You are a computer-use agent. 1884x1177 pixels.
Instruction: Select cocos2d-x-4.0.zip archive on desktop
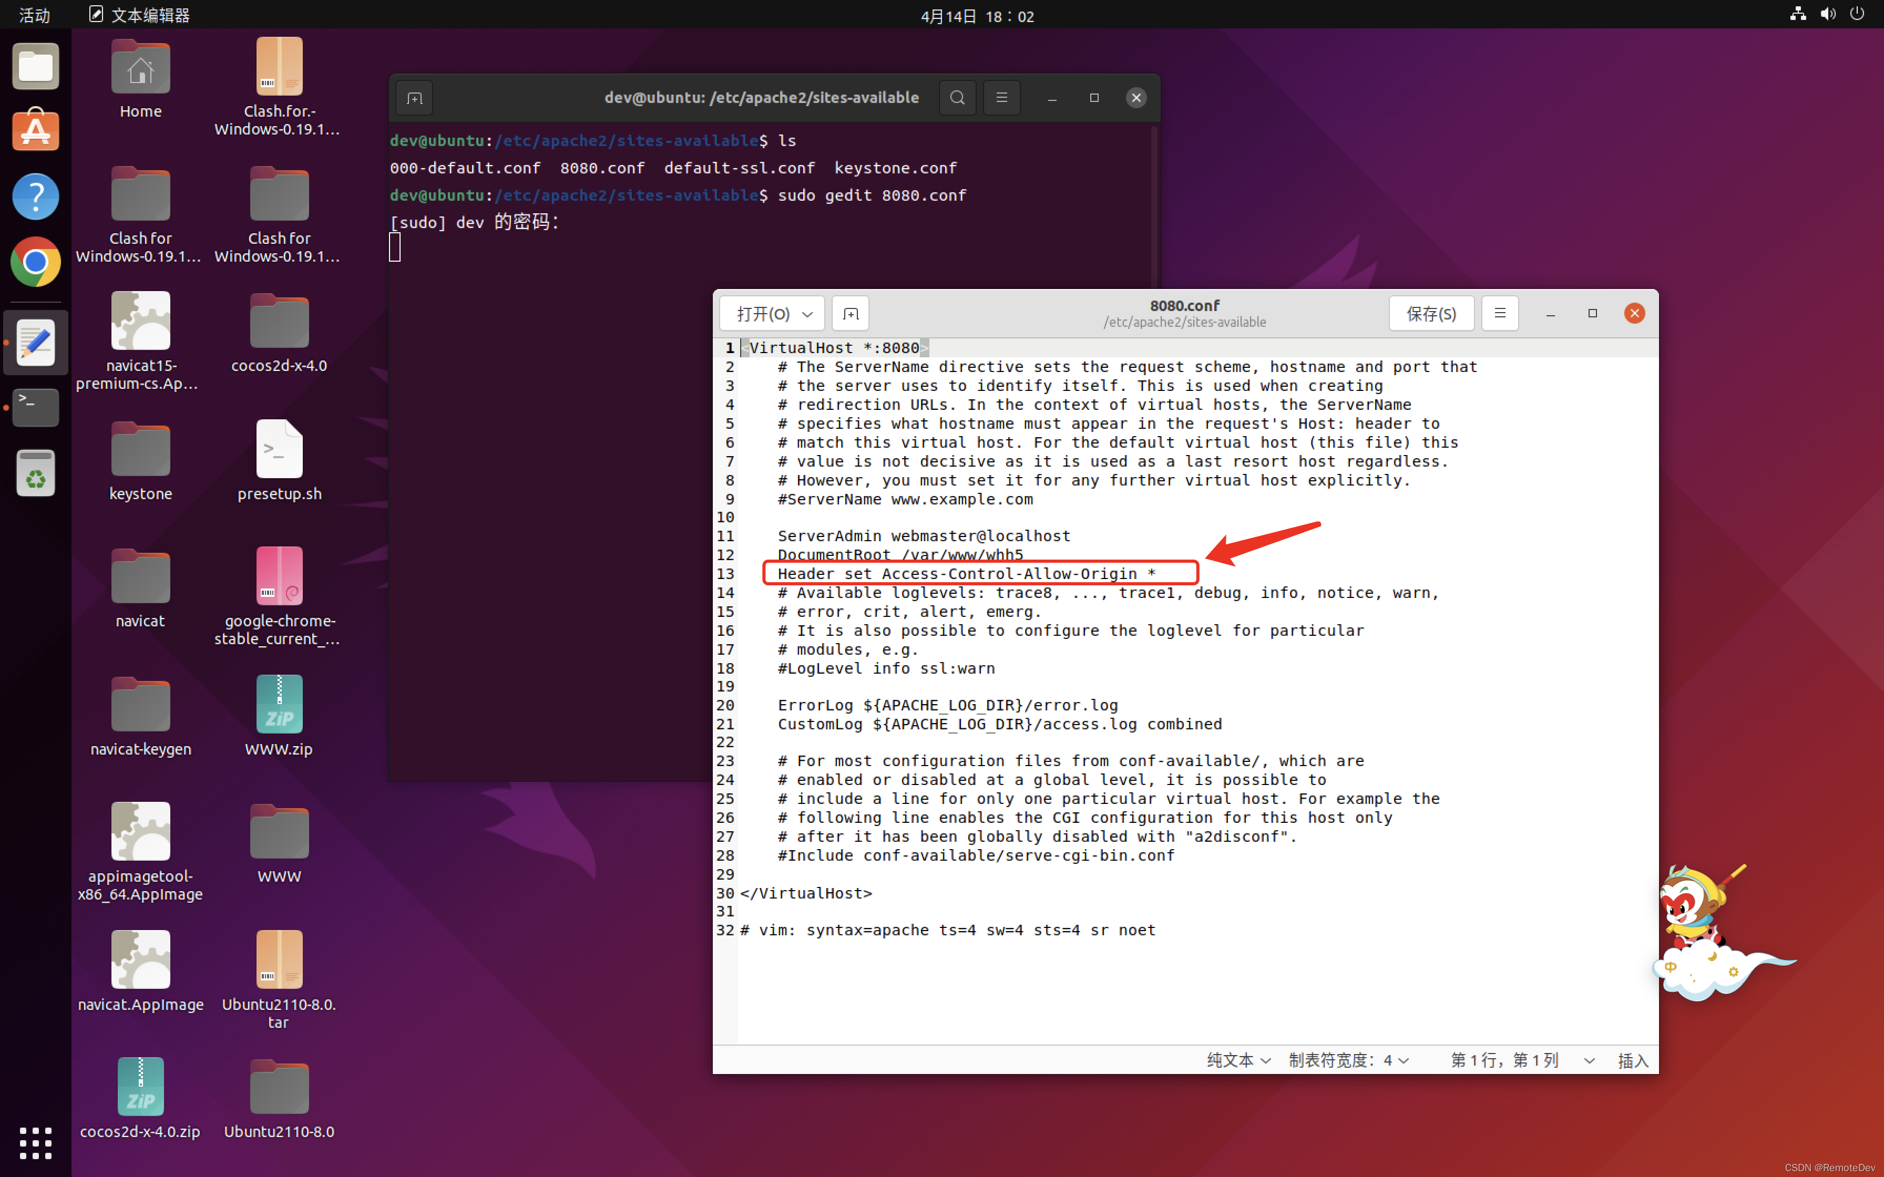141,1099
